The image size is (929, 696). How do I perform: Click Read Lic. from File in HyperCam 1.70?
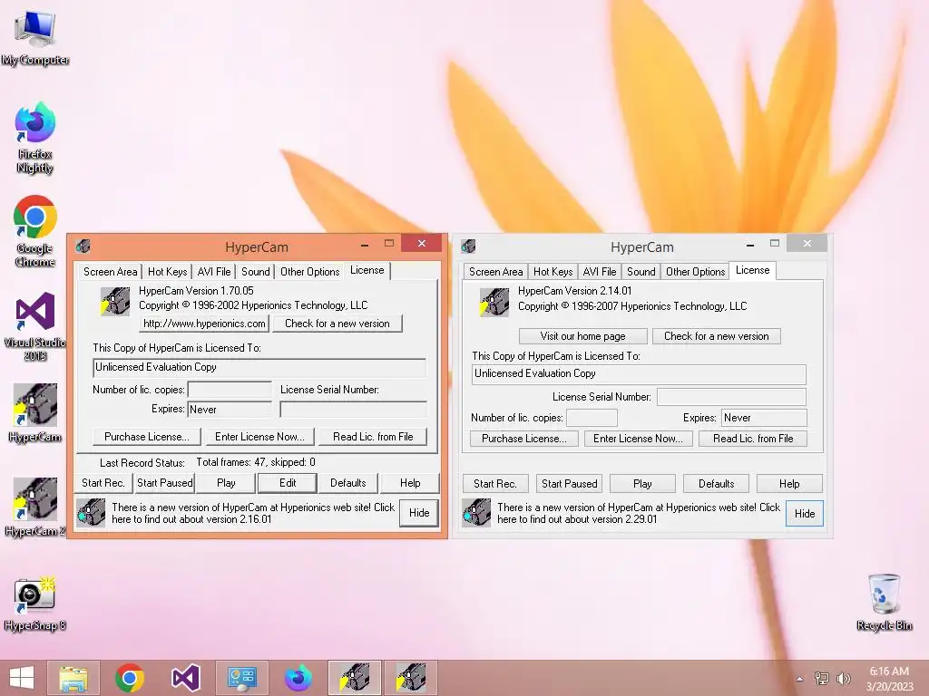point(373,437)
